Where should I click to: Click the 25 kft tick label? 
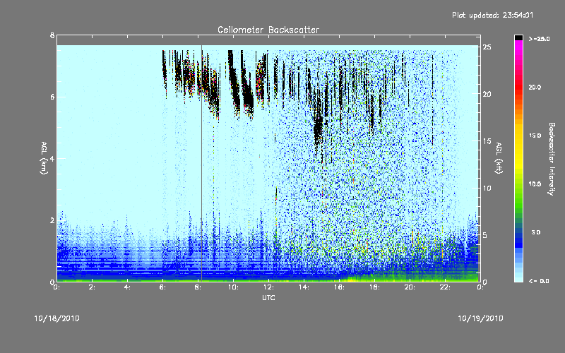coord(487,47)
